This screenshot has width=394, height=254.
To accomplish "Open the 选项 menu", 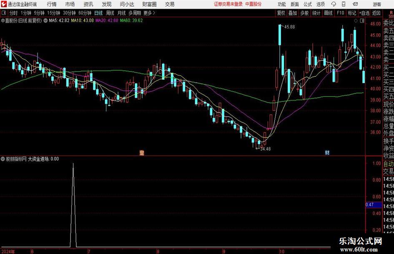I will tap(320, 4).
